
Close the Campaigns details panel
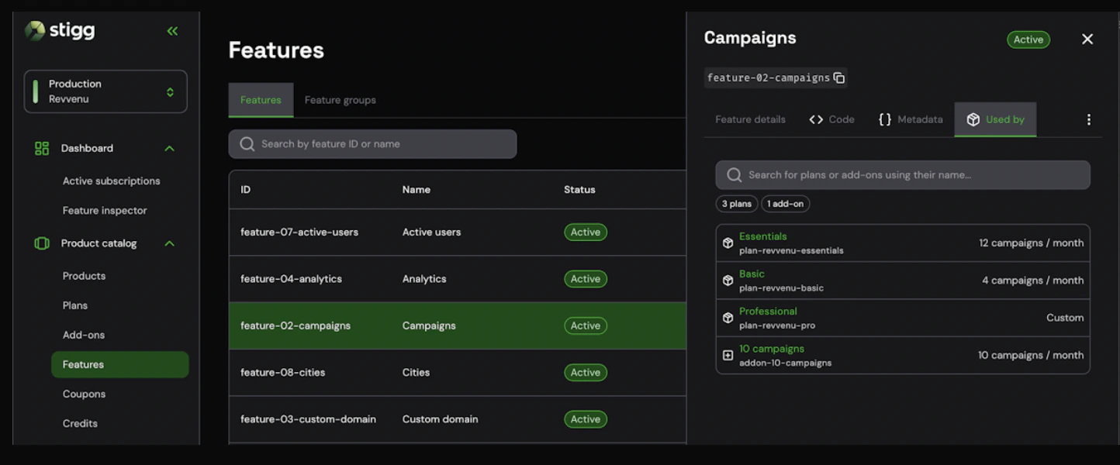(1087, 39)
